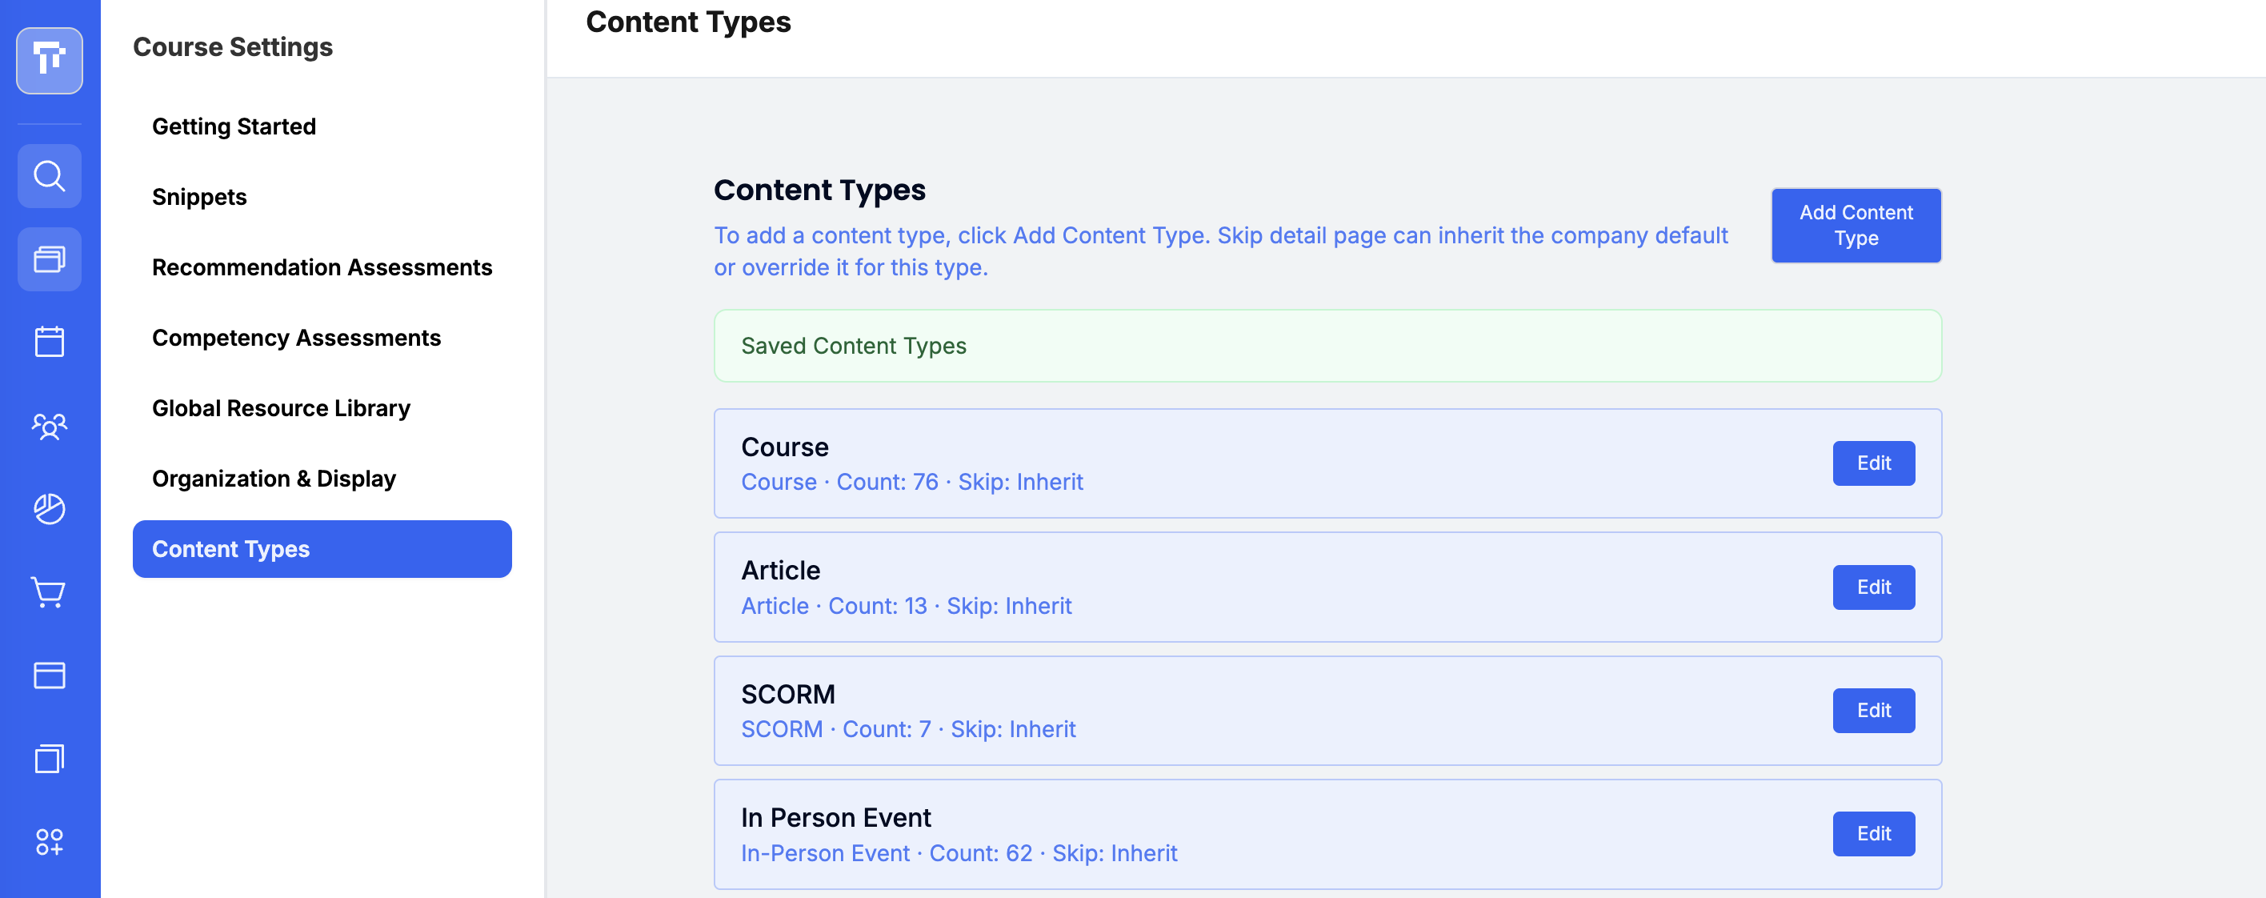Open the users group icon
Viewport: 2266px width, 898px height.
tap(50, 426)
